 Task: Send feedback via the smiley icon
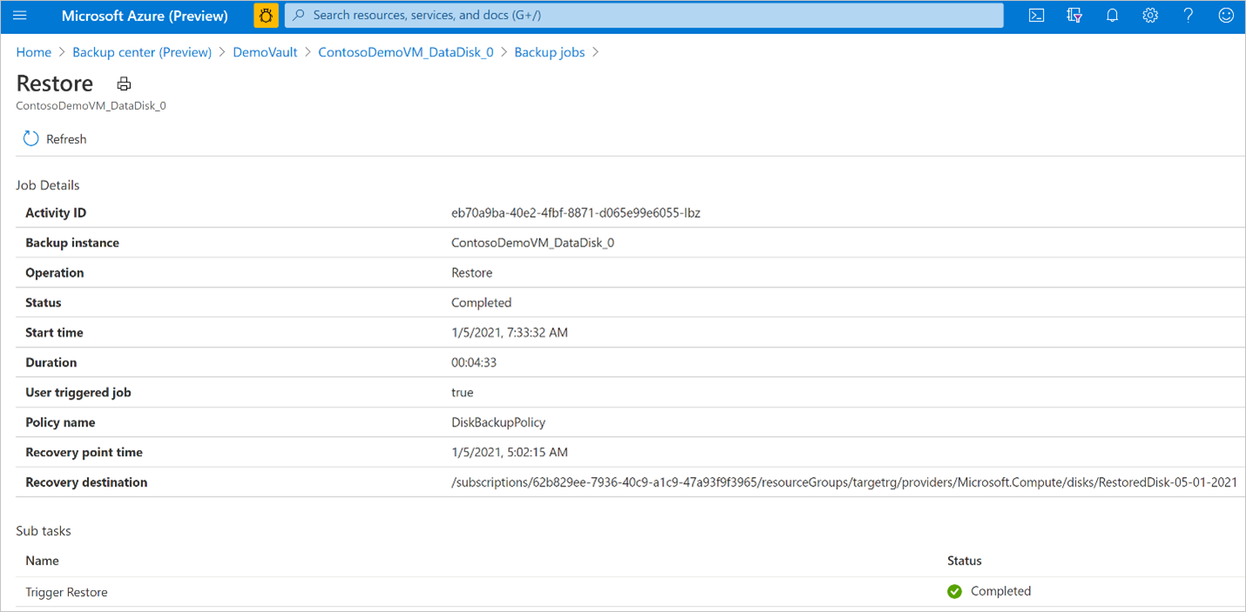point(1226,15)
